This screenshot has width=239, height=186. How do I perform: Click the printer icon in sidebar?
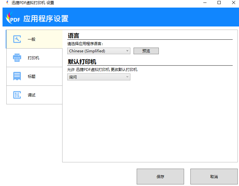pyautogui.click(x=17, y=58)
